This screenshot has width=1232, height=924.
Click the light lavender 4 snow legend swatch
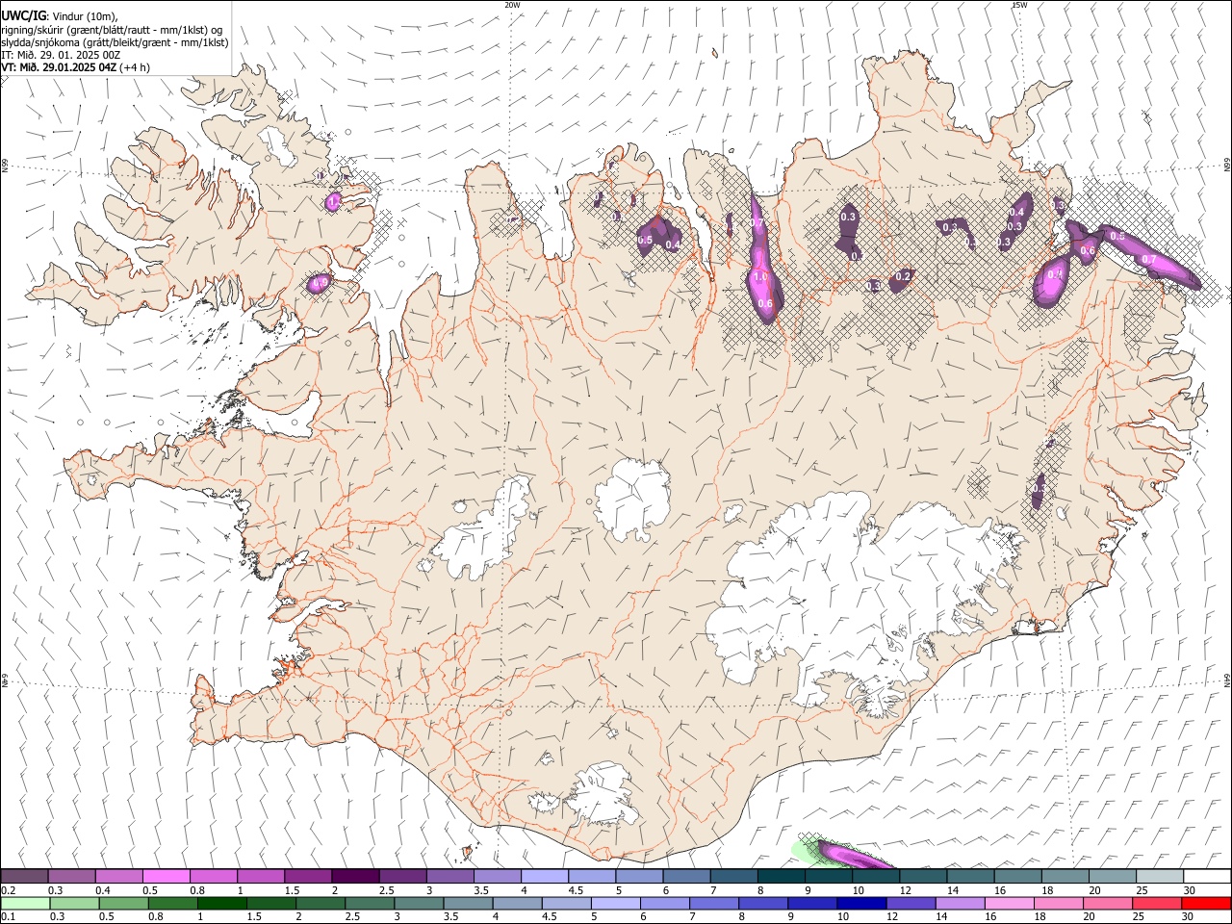544,876
